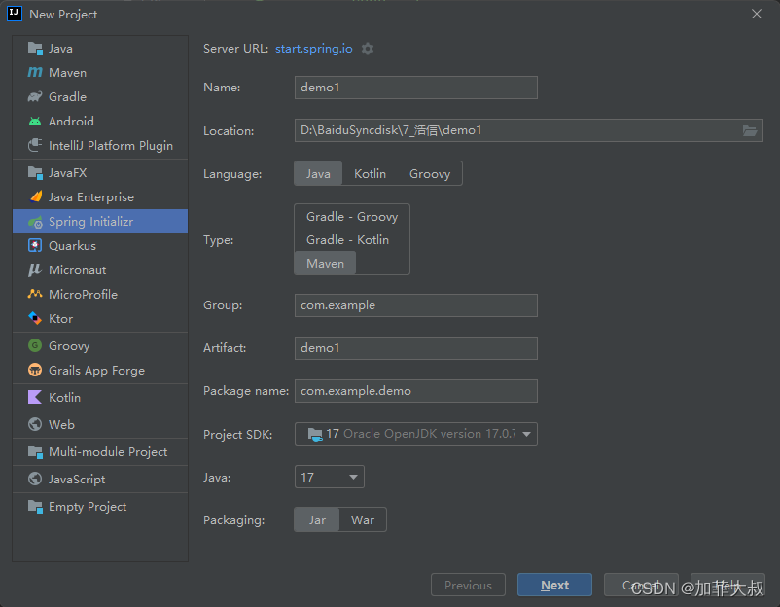Focus the Name input field
Image resolution: width=780 pixels, height=607 pixels.
pyautogui.click(x=416, y=88)
